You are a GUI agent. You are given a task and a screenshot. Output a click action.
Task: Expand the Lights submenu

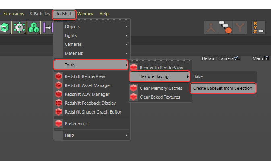click(91, 35)
